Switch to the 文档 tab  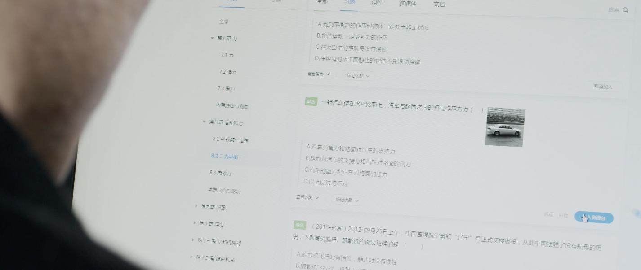[x=439, y=4]
